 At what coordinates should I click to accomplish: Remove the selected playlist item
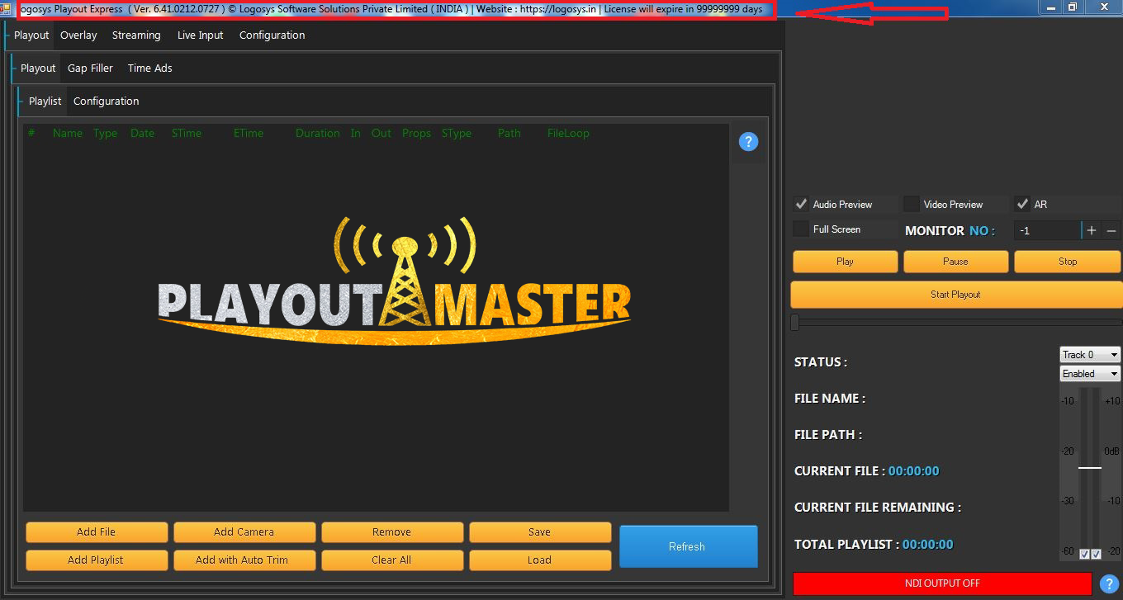tap(392, 532)
